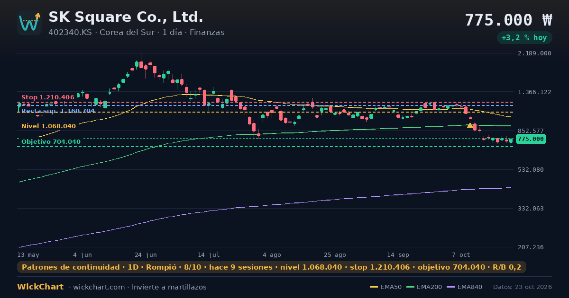The height and width of the screenshot is (298, 569).
Task: Click the 25 ago date label
Action: pyautogui.click(x=335, y=255)
